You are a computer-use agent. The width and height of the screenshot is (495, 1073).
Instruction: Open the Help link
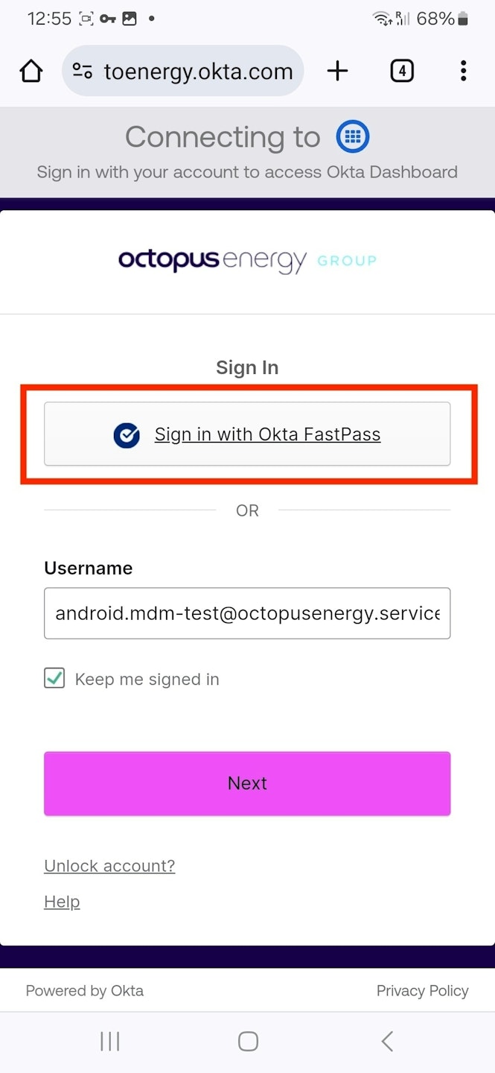click(x=62, y=902)
